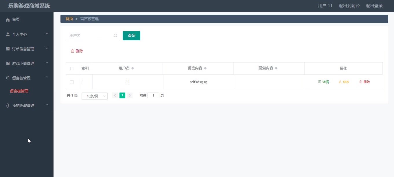This screenshot has width=394, height=177.
Task: Click the green 查询 button
Action: 131,36
